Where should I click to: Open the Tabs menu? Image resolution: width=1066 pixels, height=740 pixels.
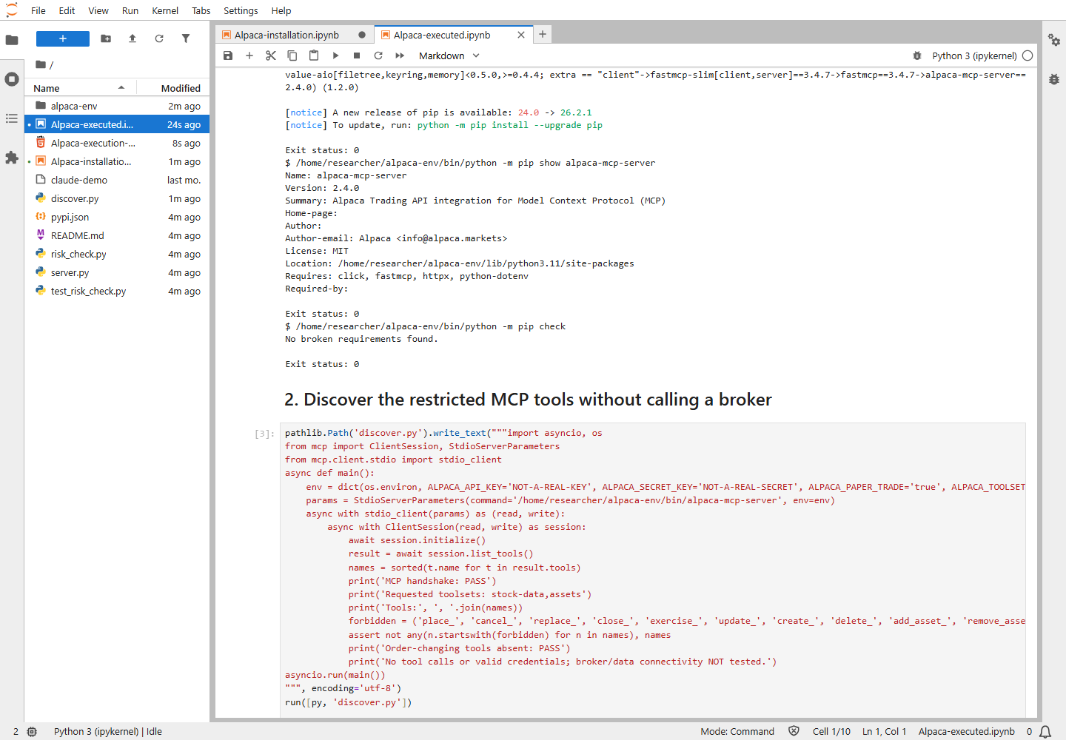point(201,10)
